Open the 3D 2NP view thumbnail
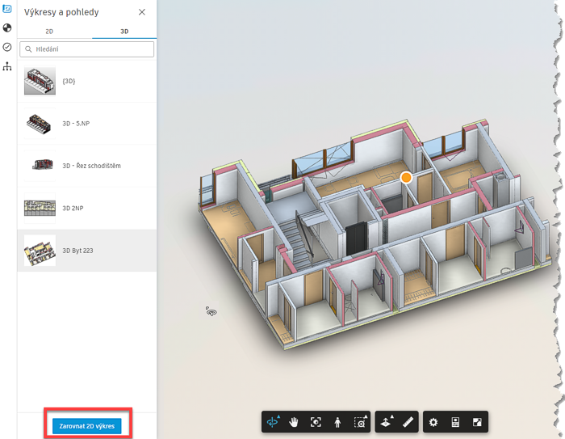This screenshot has width=565, height=439. [40, 209]
